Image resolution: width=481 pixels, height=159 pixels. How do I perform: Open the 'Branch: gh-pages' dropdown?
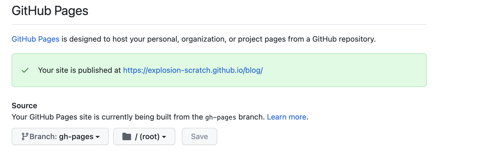(x=60, y=136)
